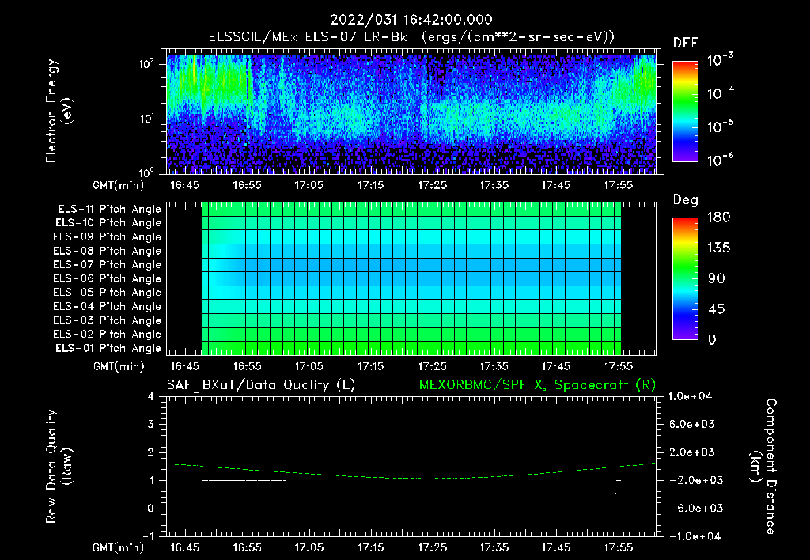The height and width of the screenshot is (560, 810).
Task: Click the 16:45 tick under the spectrogram
Action: click(x=184, y=185)
